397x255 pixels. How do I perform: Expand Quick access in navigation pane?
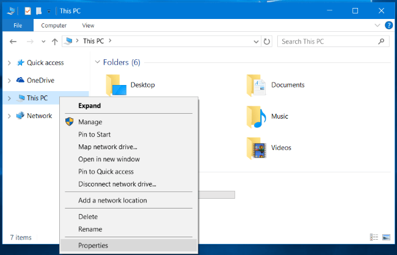pos(9,63)
